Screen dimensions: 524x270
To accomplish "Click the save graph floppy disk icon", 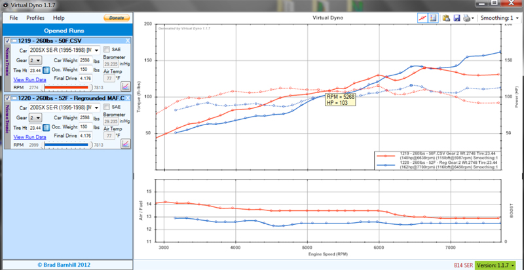I will 456,18.
